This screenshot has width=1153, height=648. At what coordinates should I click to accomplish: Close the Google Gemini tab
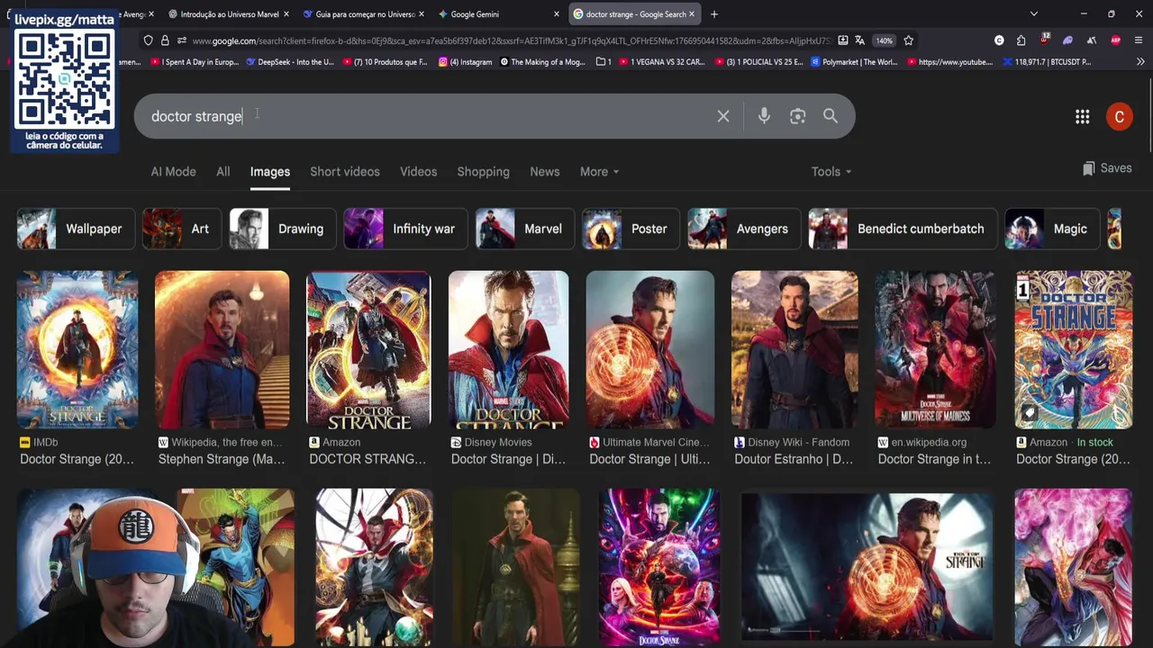(x=556, y=14)
